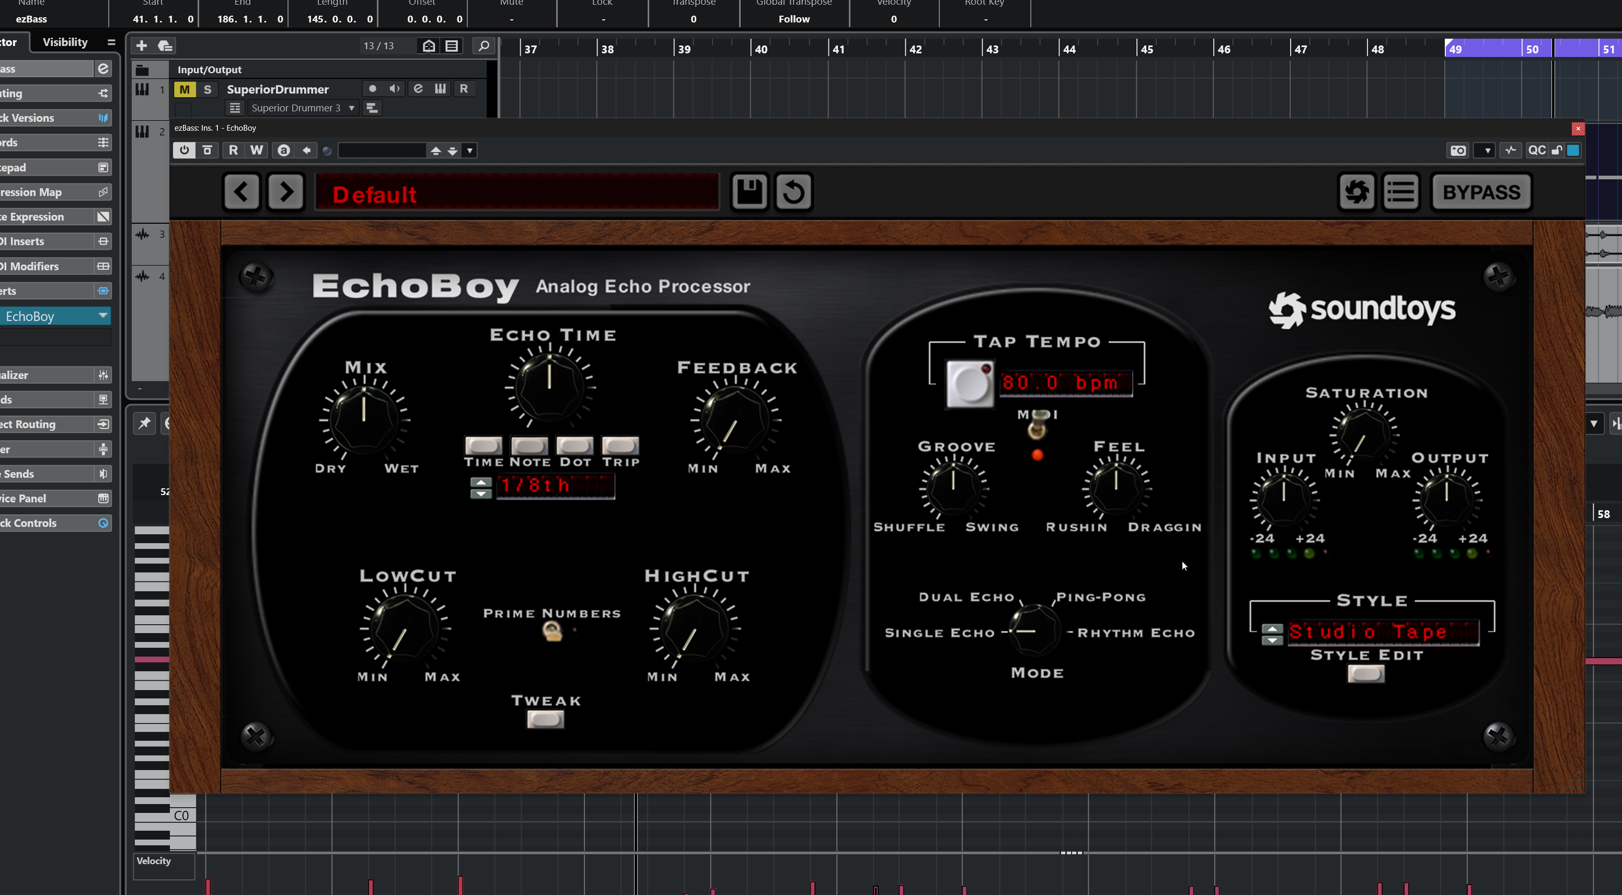1622x895 pixels.
Task: Click SuperiorDrummer edit instrument keyboard icon
Action: tap(440, 89)
